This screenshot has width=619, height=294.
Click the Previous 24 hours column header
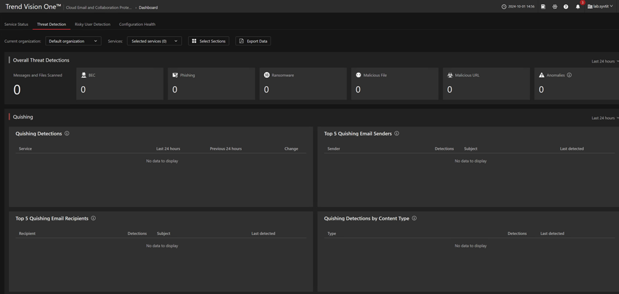[226, 148]
